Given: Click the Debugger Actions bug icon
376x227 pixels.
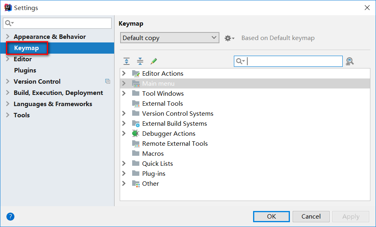Looking at the screenshot, I should (x=136, y=133).
